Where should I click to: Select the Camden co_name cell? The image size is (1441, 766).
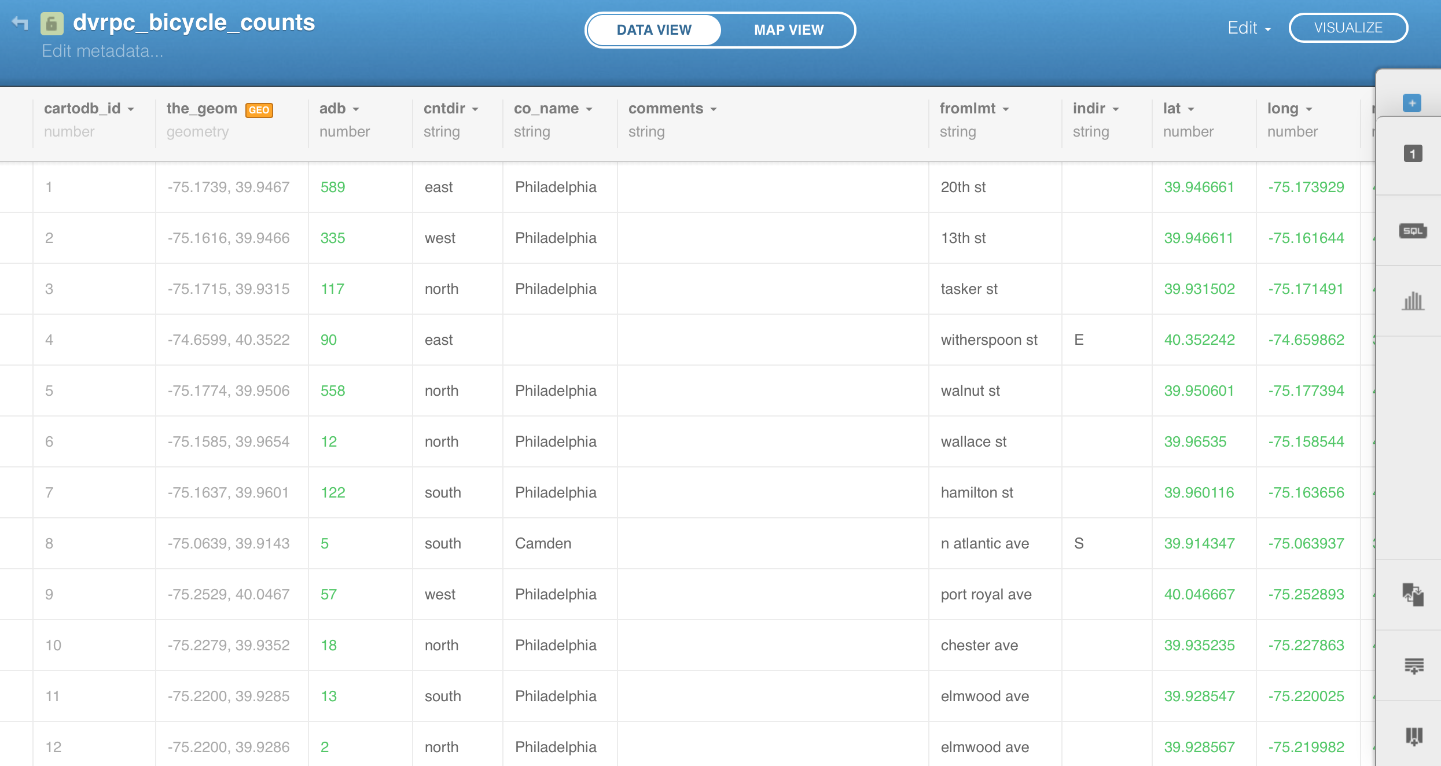click(543, 543)
